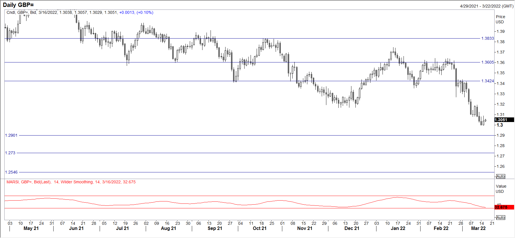Select the 1.2901 support line label
The image size is (515, 238).
pos(11,135)
